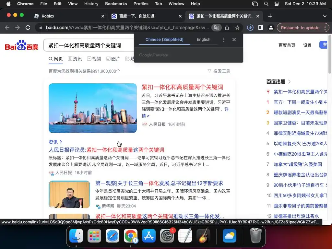This screenshot has width=332, height=249.
Task: Select the 视频 search category tab
Action: (x=94, y=59)
